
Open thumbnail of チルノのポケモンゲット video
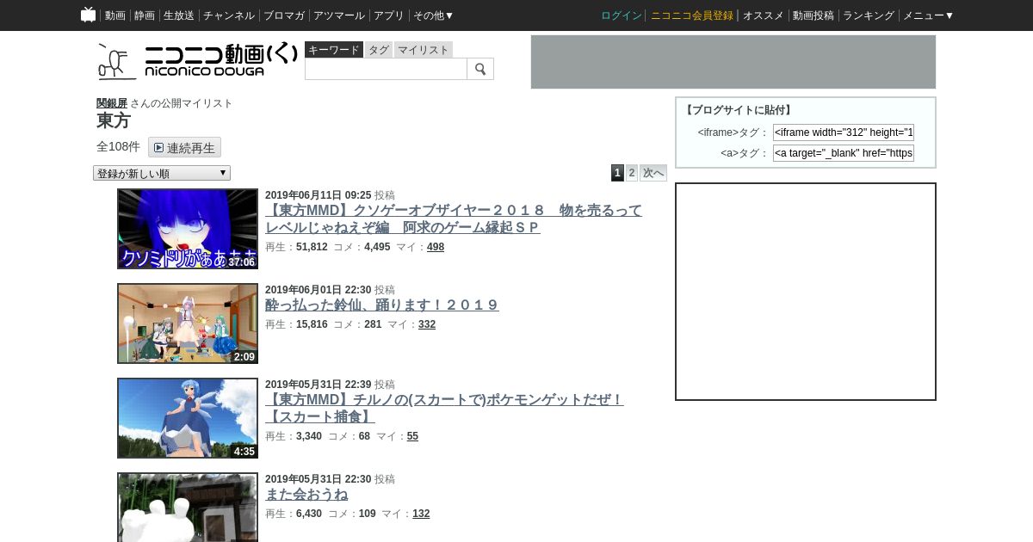pos(188,418)
